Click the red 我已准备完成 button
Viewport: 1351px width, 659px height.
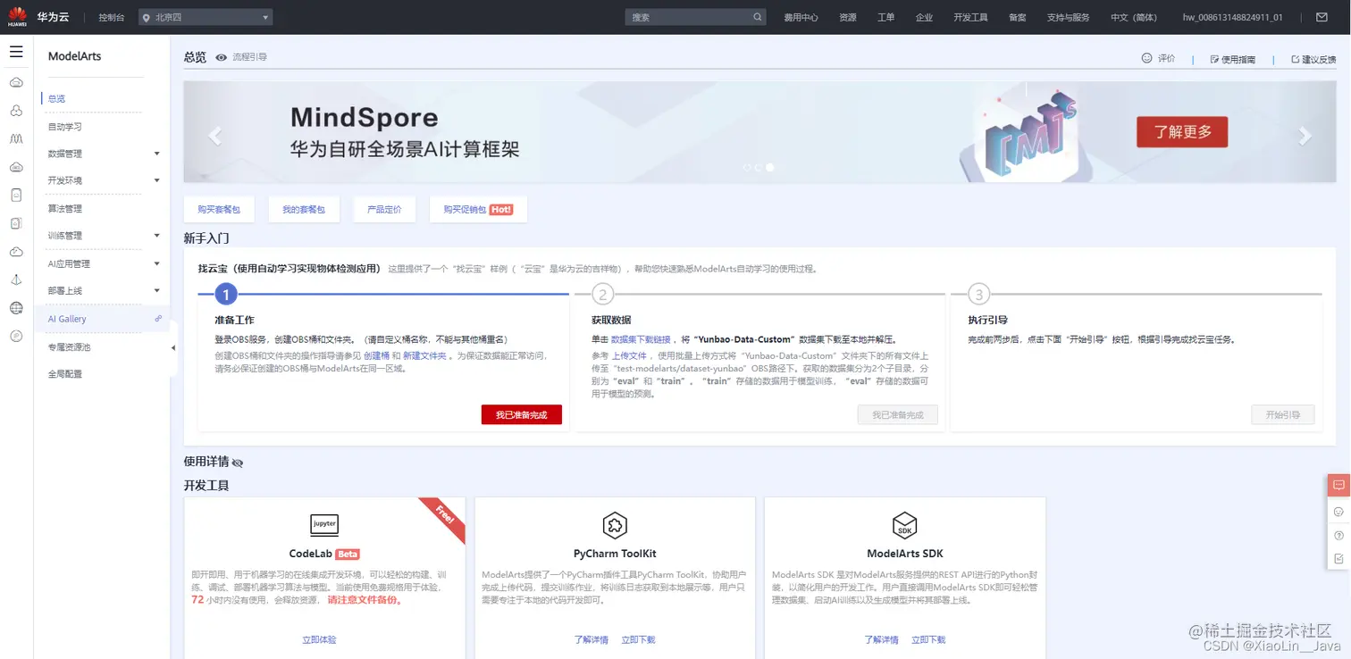pos(522,414)
